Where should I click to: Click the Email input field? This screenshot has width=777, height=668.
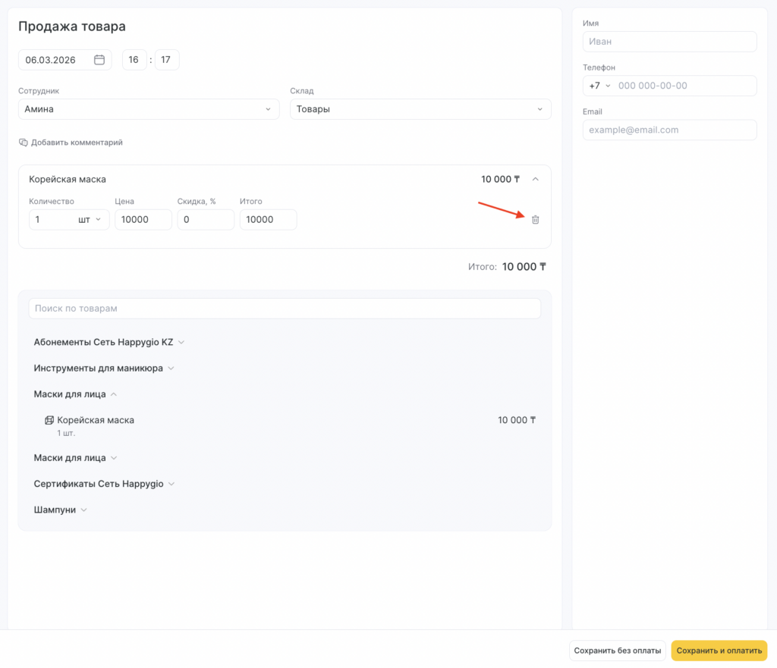tap(669, 130)
